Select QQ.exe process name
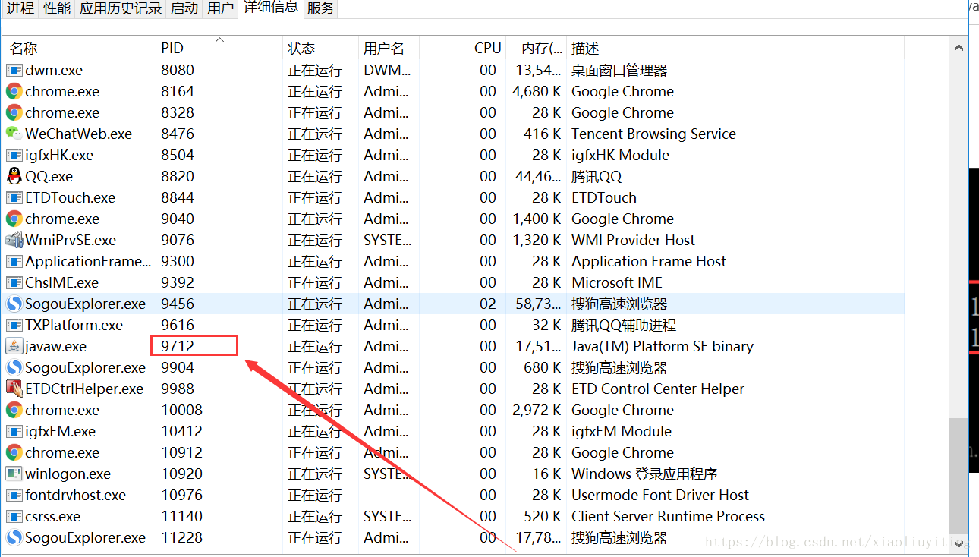The image size is (979, 557). tap(49, 176)
